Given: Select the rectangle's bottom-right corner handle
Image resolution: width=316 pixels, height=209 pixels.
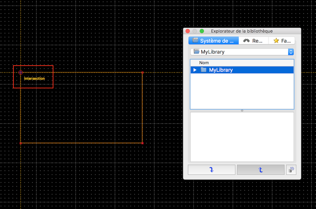Looking at the screenshot, I should click(x=142, y=143).
